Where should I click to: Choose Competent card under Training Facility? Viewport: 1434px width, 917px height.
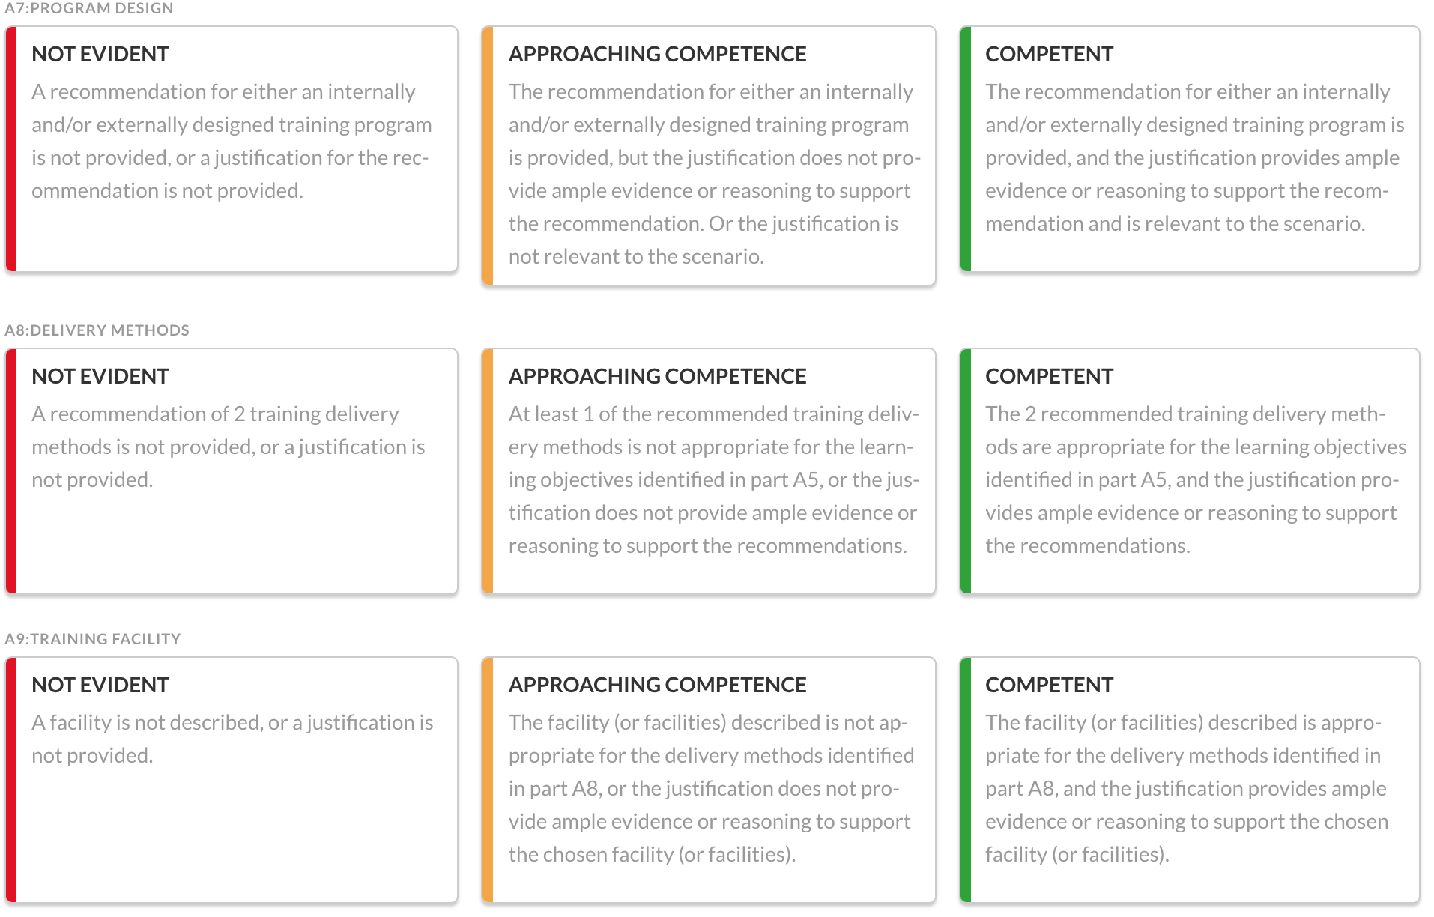(x=1190, y=780)
